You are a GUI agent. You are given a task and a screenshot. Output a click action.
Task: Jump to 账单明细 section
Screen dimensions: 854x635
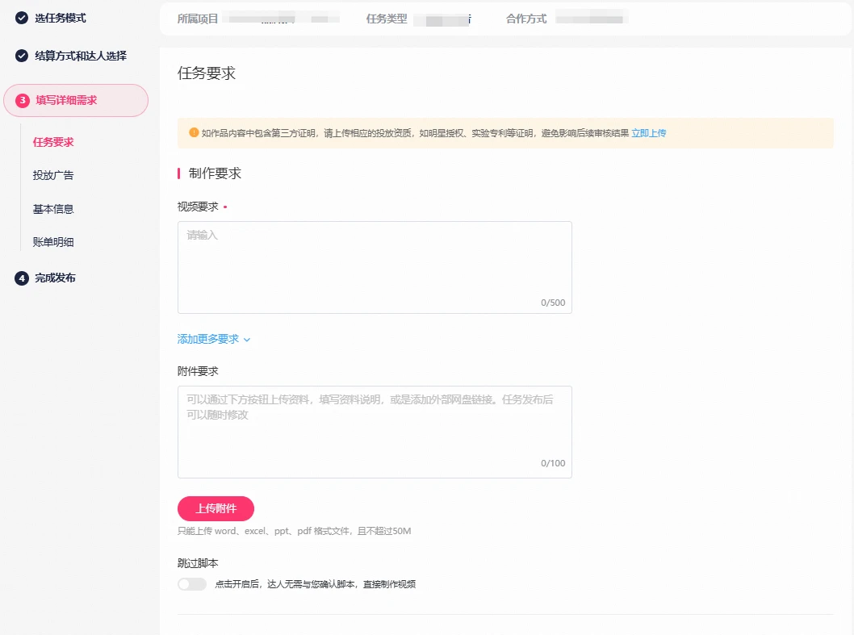(x=53, y=242)
